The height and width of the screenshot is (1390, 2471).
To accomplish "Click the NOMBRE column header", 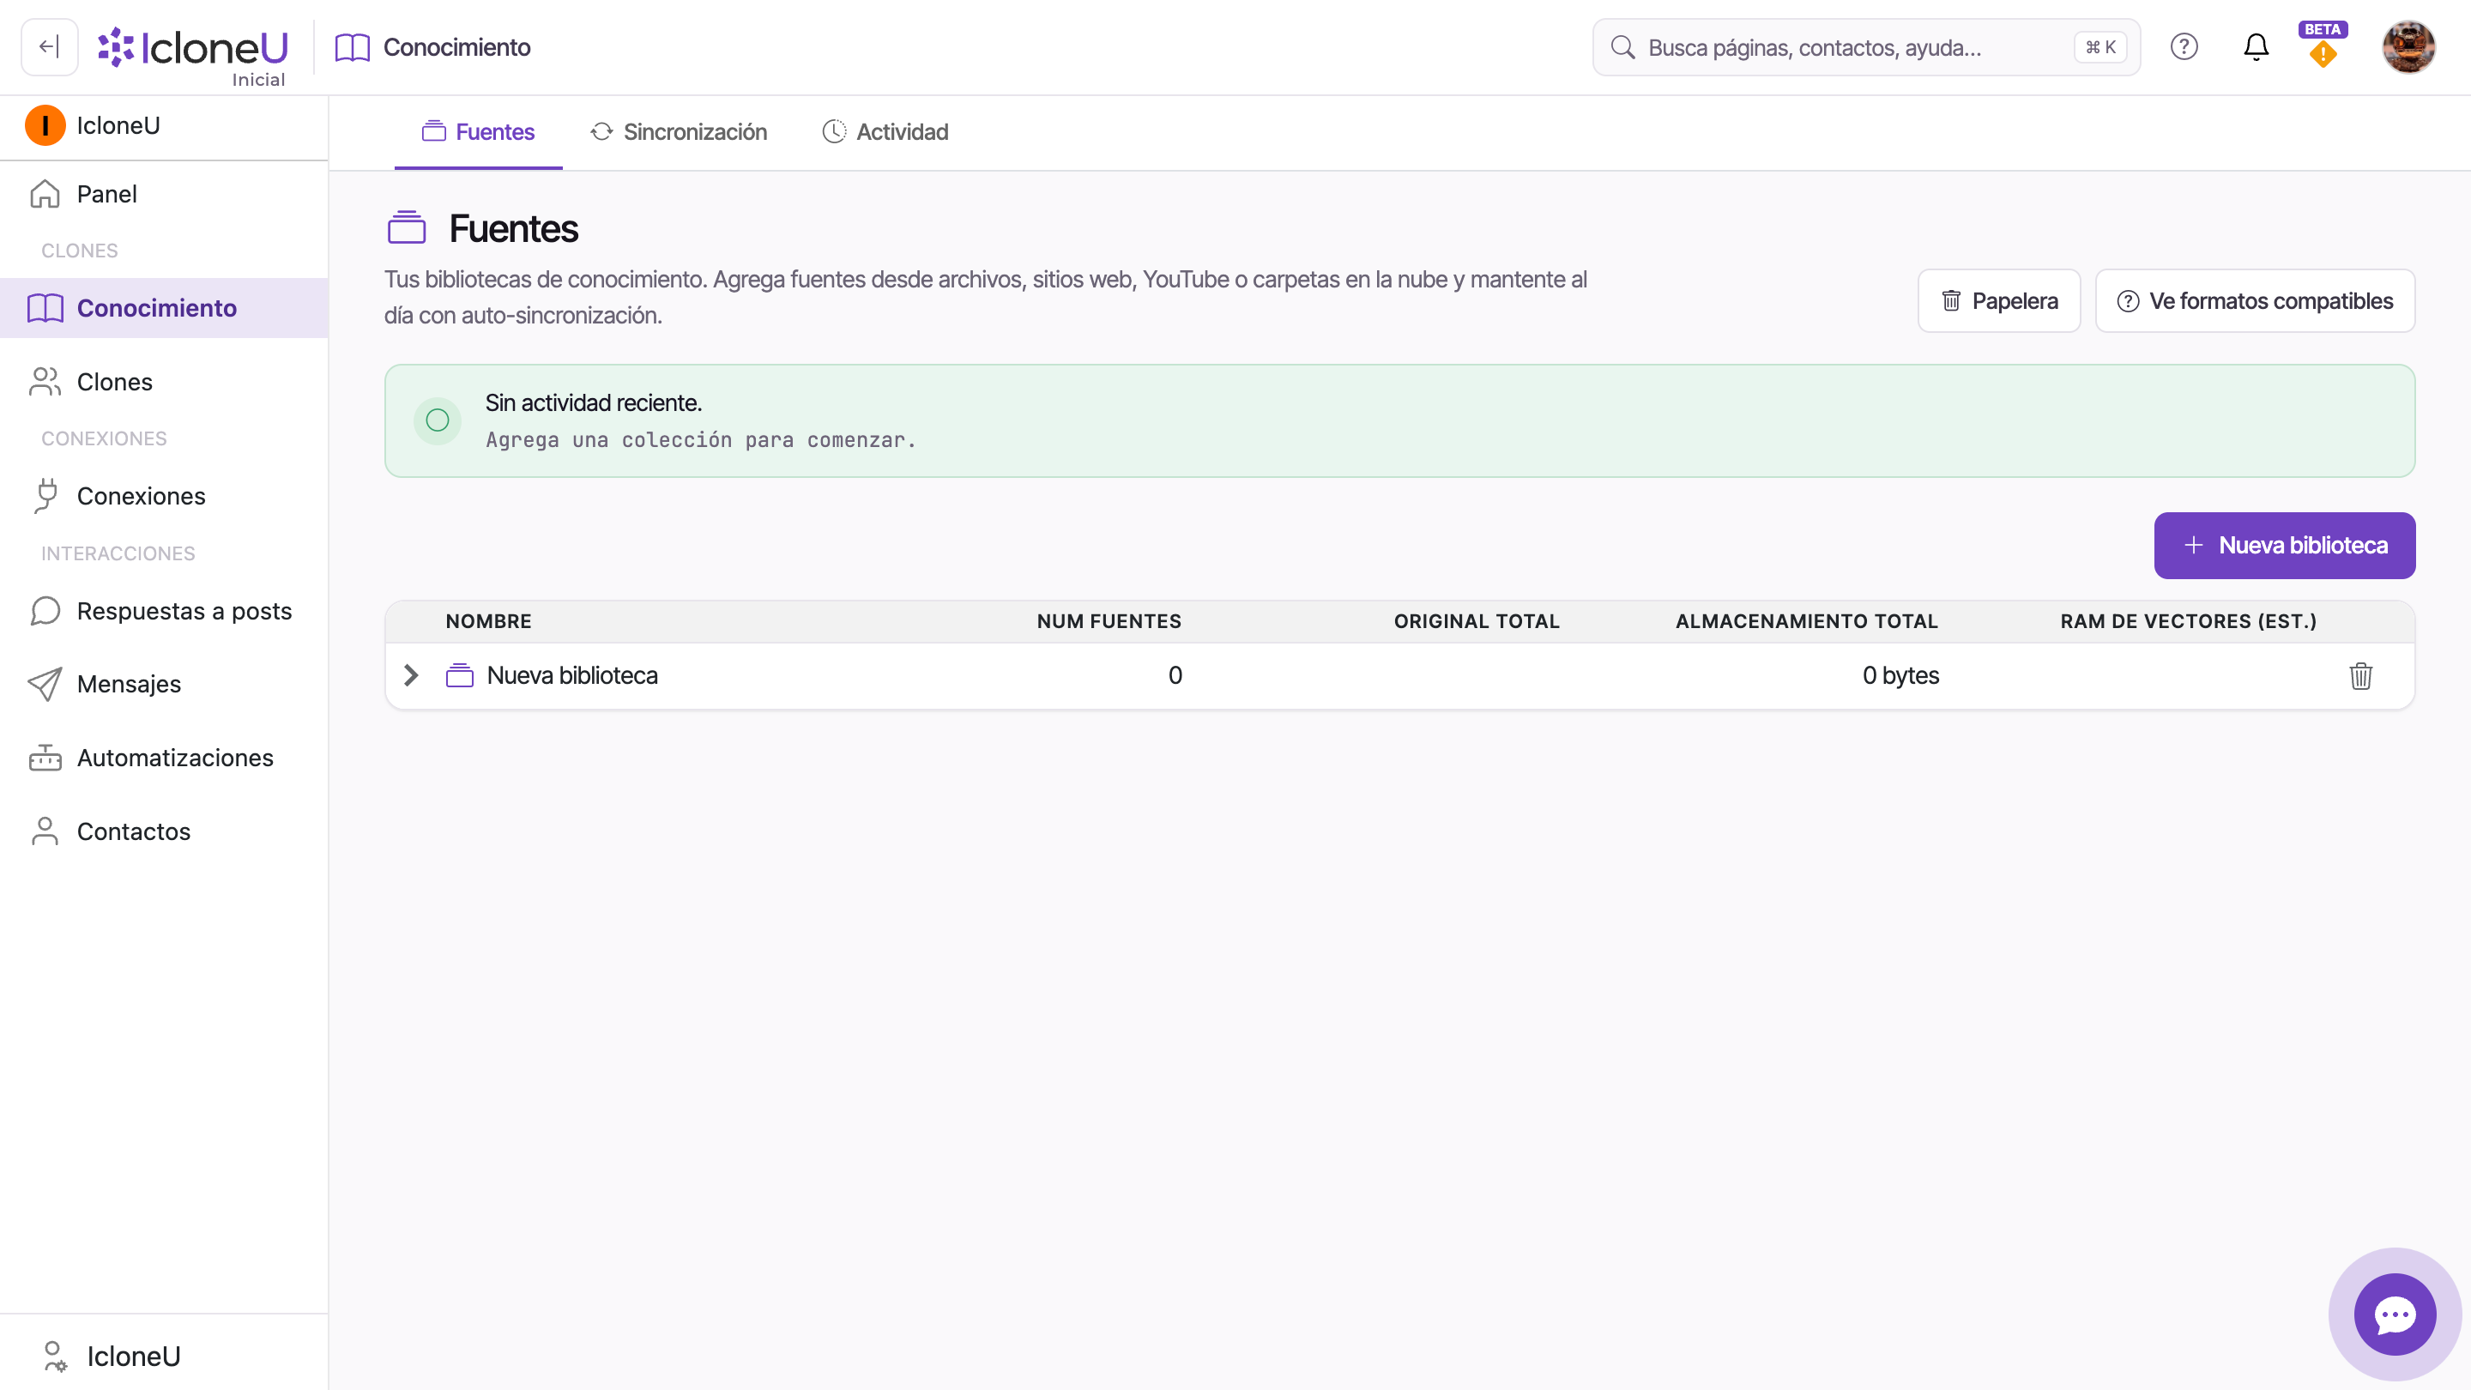I will pyautogui.click(x=488, y=621).
